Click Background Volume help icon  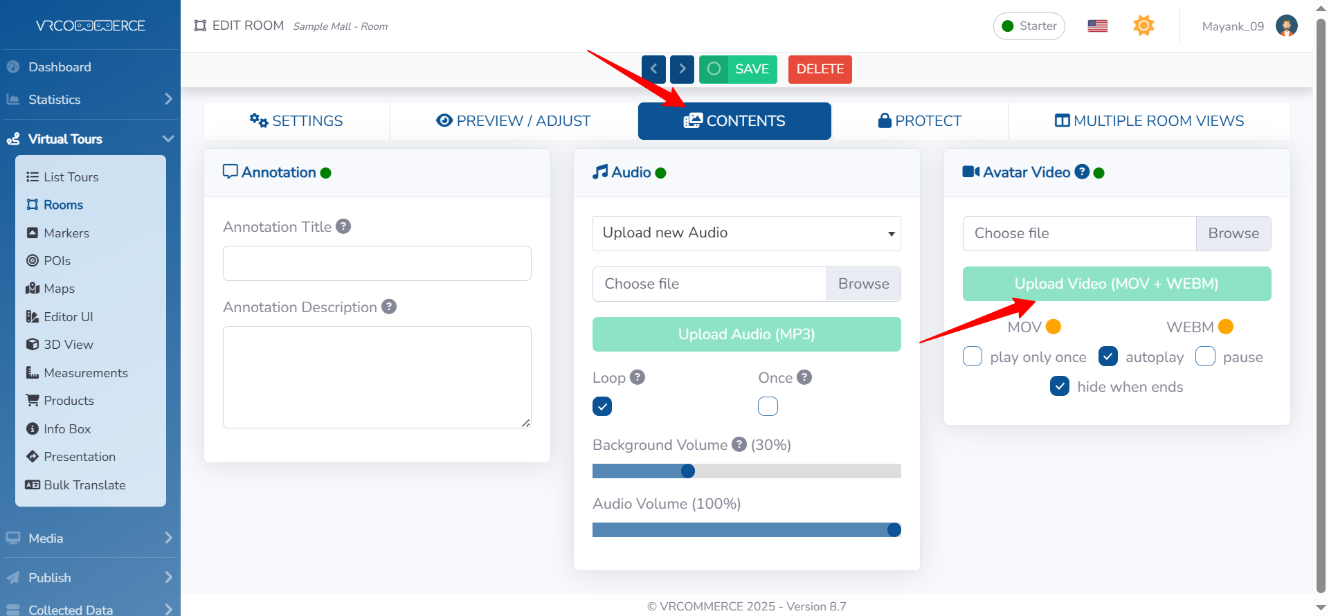click(x=739, y=444)
